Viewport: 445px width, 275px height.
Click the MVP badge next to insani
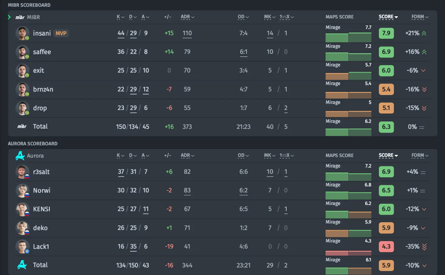(61, 33)
